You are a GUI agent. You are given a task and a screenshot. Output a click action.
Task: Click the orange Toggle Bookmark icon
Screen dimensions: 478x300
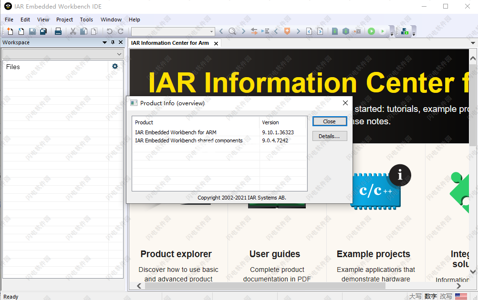287,31
